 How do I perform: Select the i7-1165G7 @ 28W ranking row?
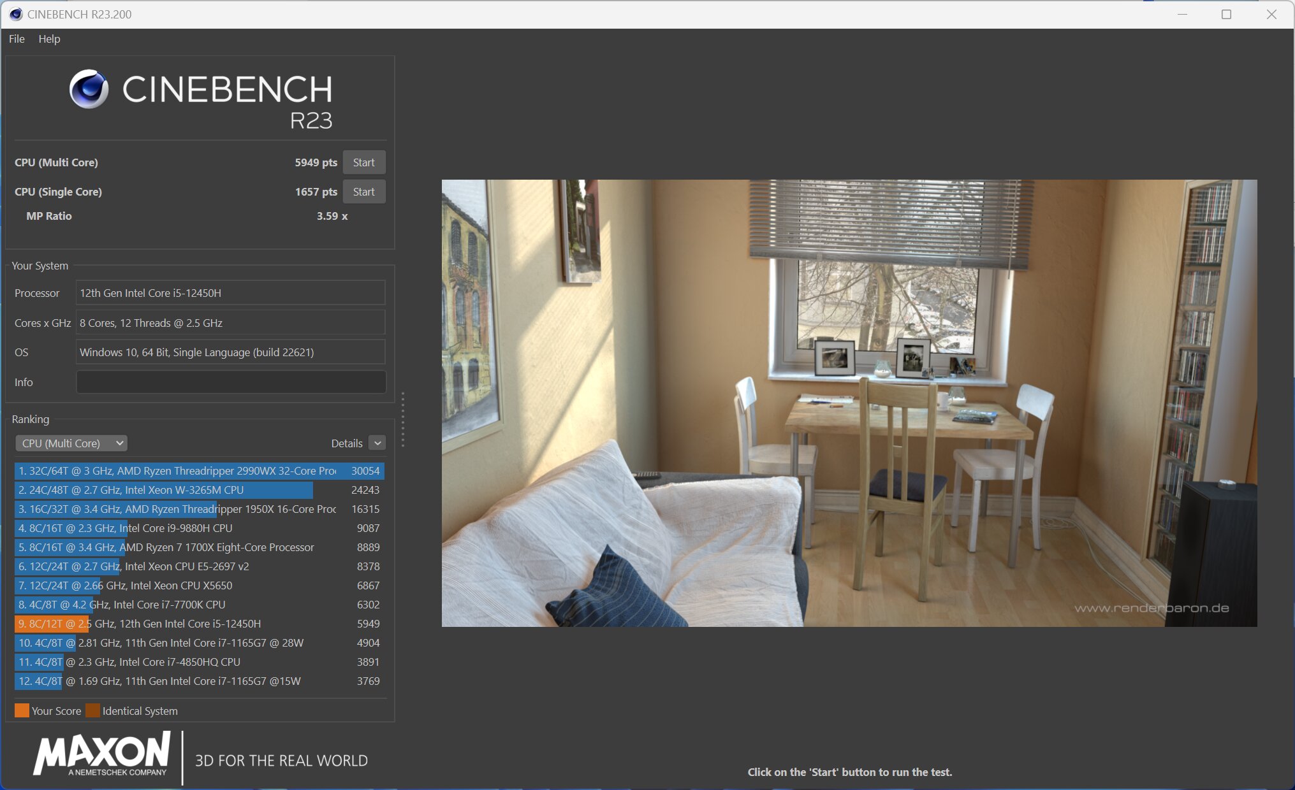[x=200, y=643]
